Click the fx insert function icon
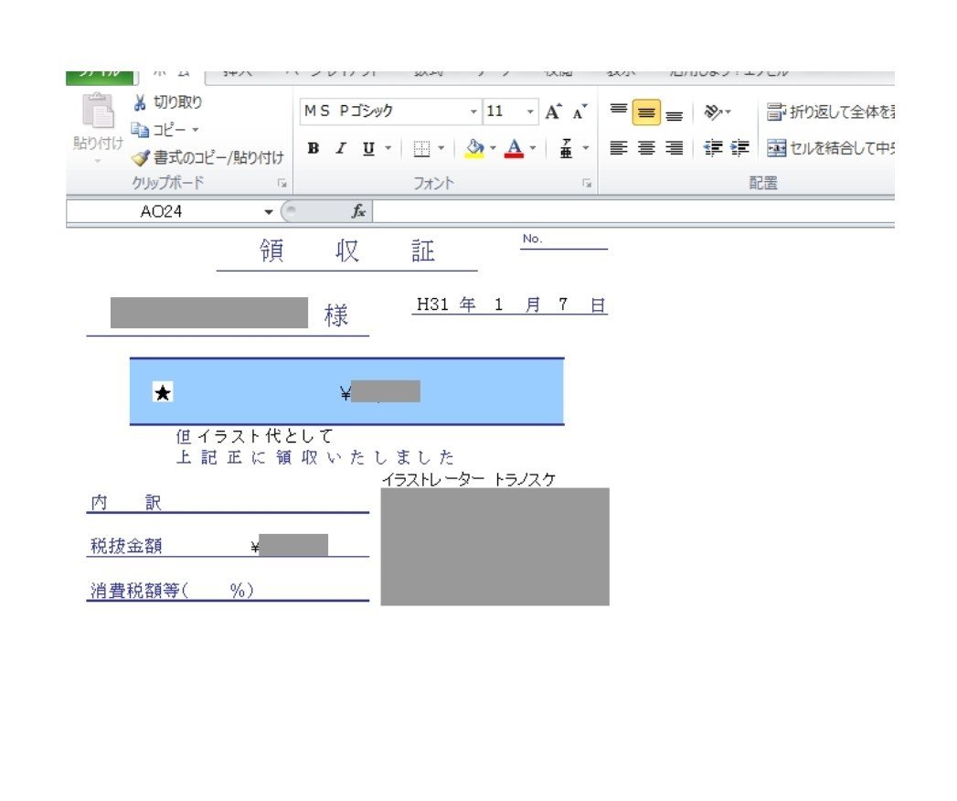Image resolution: width=957 pixels, height=801 pixels. pos(358,211)
